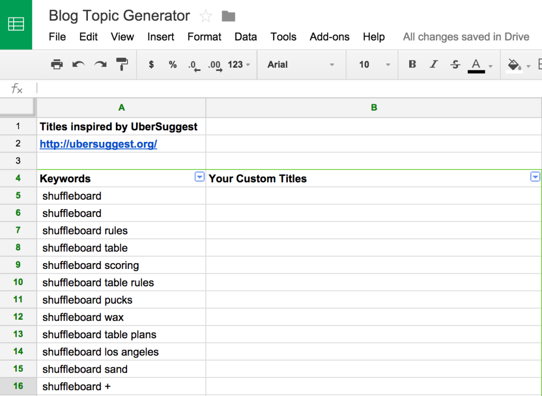Open the Format menu
Viewport: 542px width, 396px height.
pyautogui.click(x=204, y=37)
